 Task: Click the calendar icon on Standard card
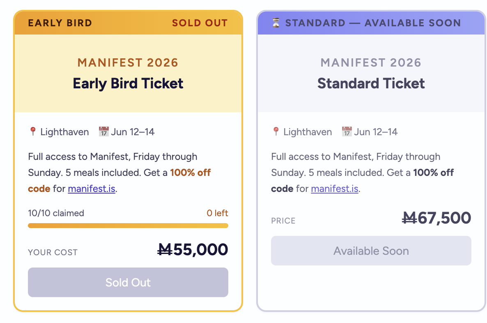coord(347,132)
